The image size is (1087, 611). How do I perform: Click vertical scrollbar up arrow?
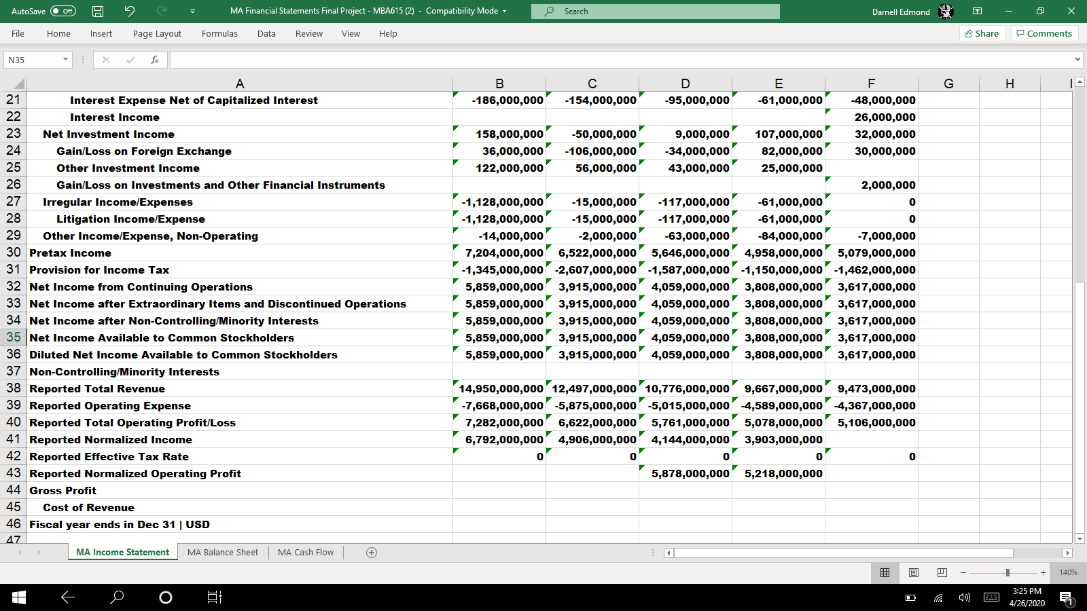click(1080, 82)
